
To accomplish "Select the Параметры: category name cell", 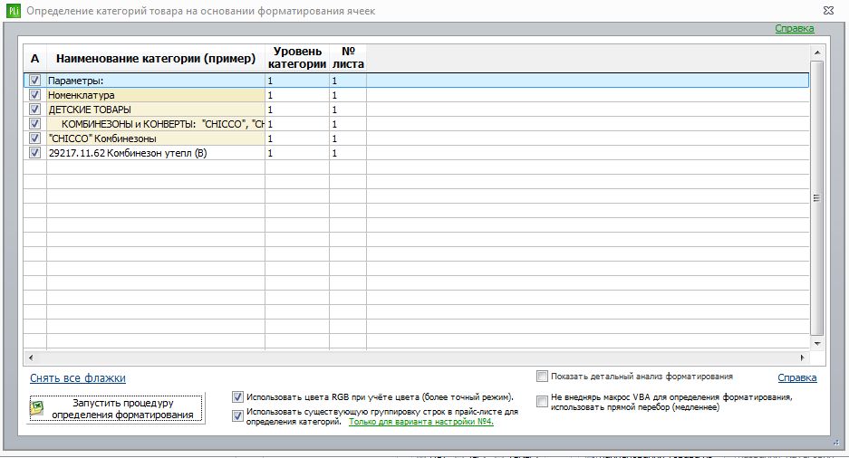I will tap(156, 81).
